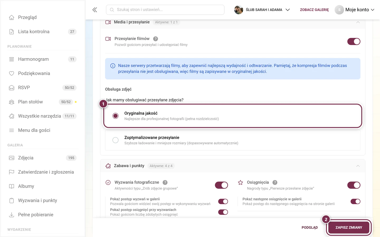Open the Harmonogram menu item
Image resolution: width=380 pixels, height=237 pixels.
43,59
